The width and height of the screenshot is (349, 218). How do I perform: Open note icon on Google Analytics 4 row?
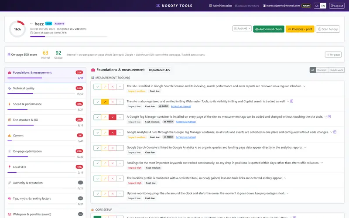click(x=335, y=132)
